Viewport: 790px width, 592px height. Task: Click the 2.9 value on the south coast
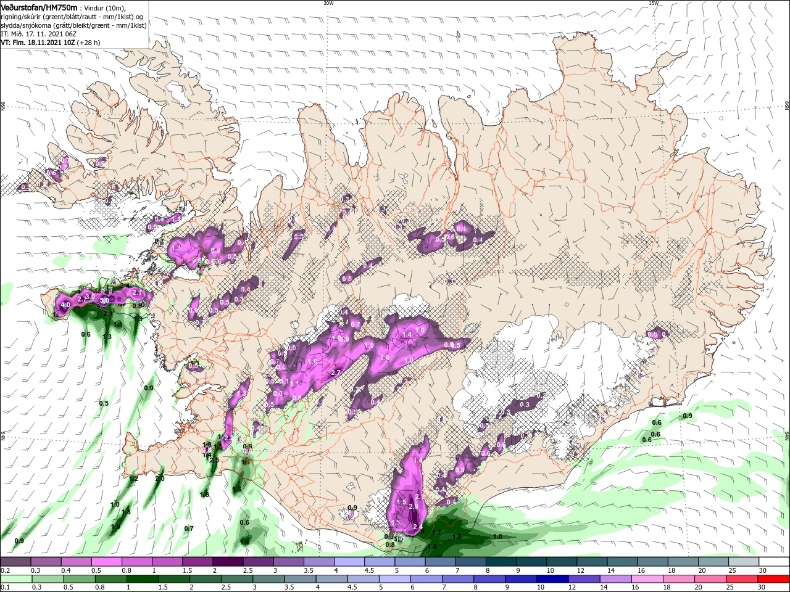pyautogui.click(x=414, y=506)
